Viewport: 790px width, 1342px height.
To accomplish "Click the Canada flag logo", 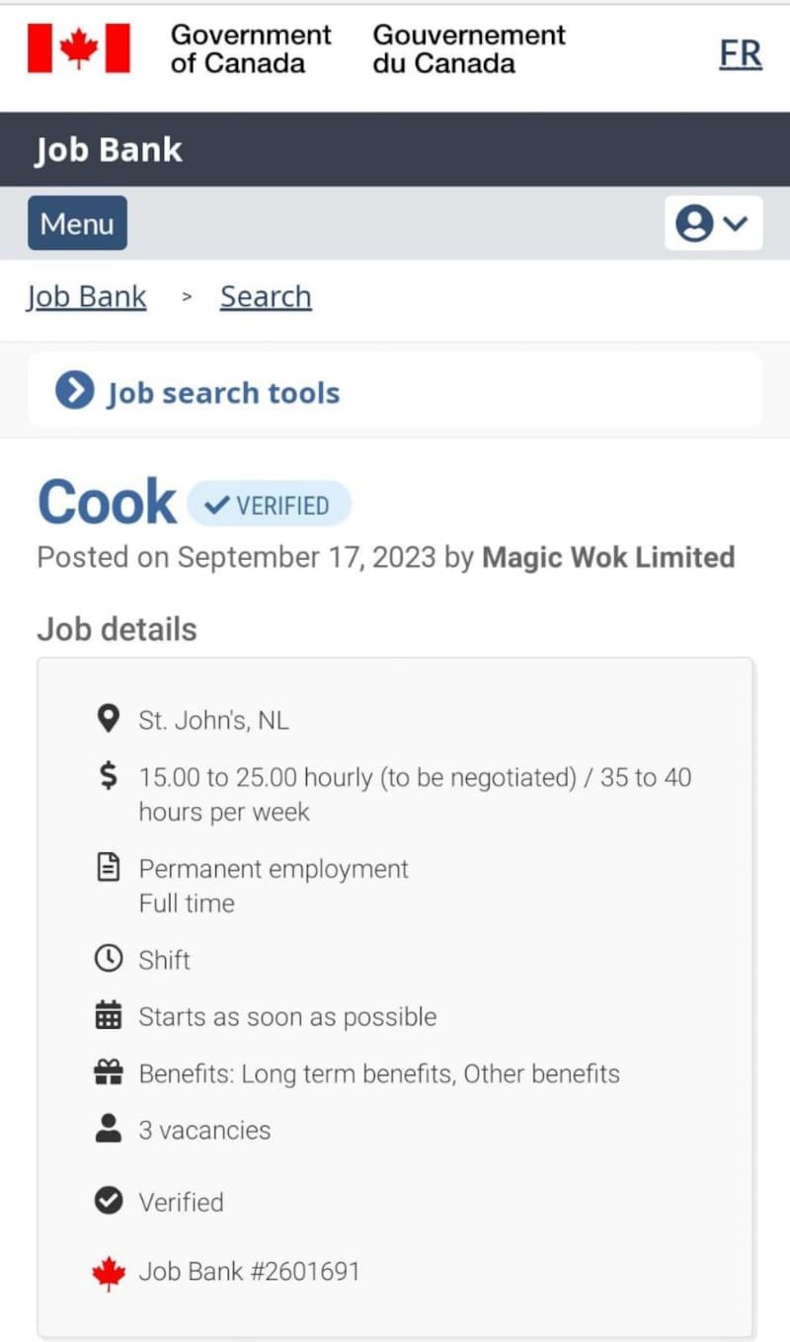I will point(79,48).
